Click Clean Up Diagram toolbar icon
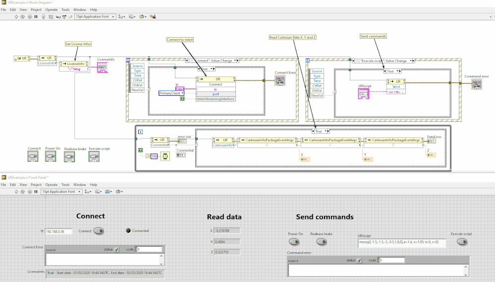The height and width of the screenshot is (282, 495). (x=153, y=16)
